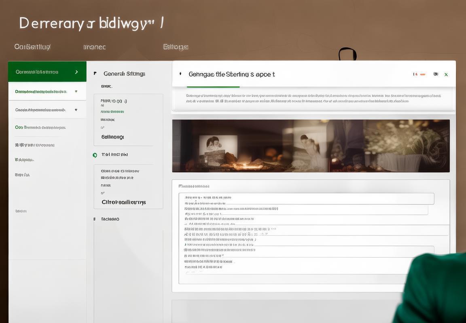Click the 'Gallinengi' label in first card
The width and height of the screenshot is (466, 323).
(x=112, y=137)
